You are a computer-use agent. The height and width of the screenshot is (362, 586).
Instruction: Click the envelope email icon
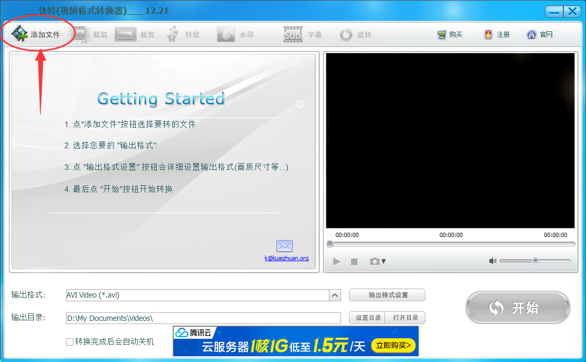click(285, 246)
